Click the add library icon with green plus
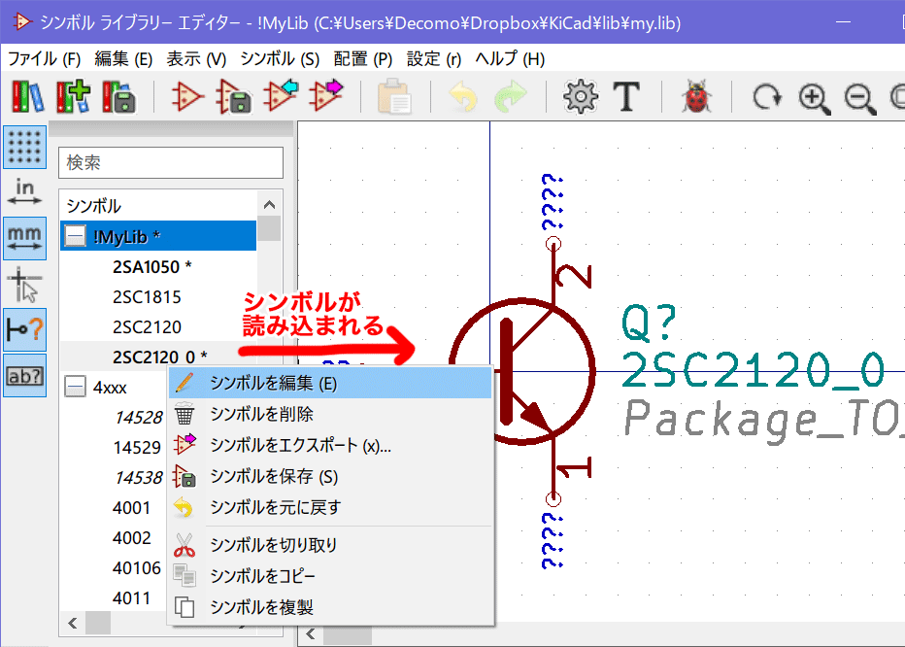 [x=74, y=96]
